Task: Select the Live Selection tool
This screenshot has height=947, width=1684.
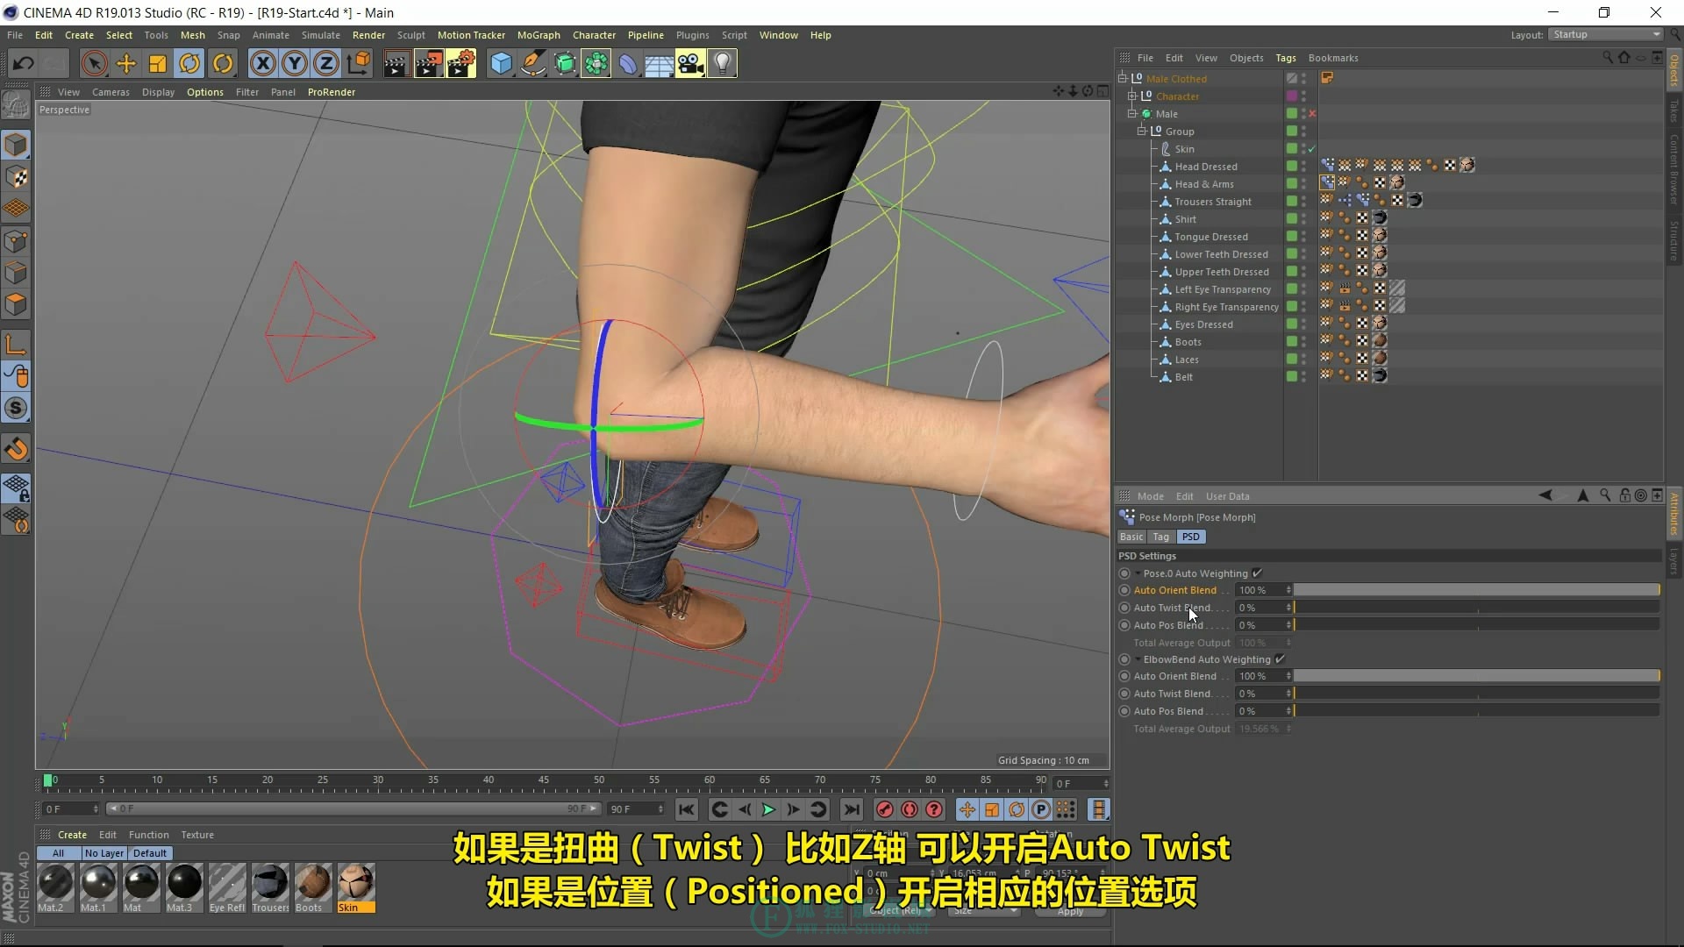Action: [x=94, y=63]
